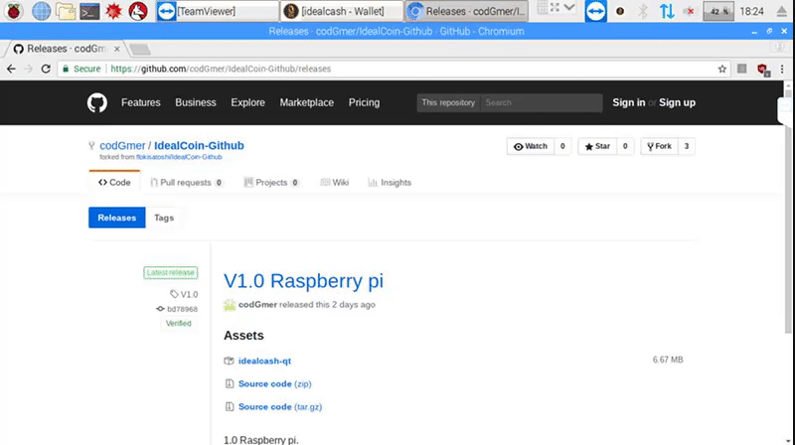Switch to the idealcash Wallet taskbar window

click(342, 11)
